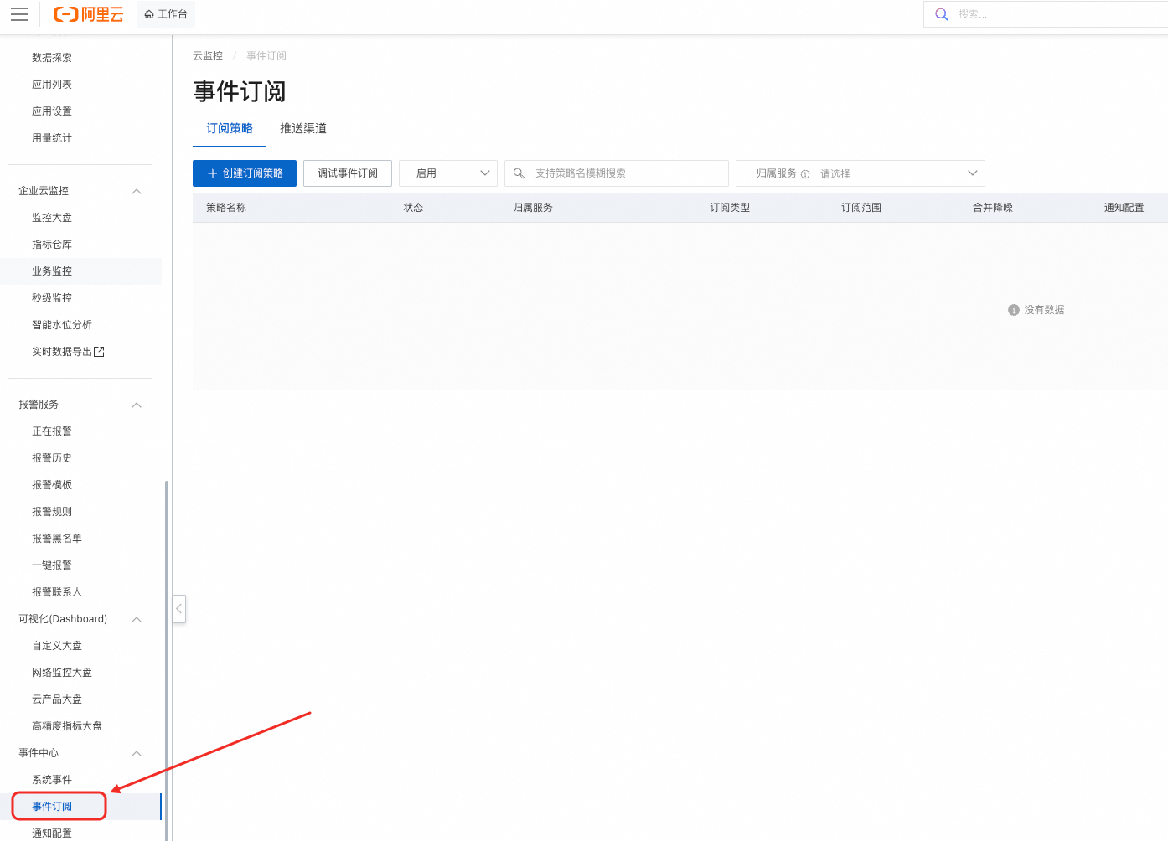Click the sidebar vertical scrollbar
The image size is (1168, 841).
click(x=167, y=660)
